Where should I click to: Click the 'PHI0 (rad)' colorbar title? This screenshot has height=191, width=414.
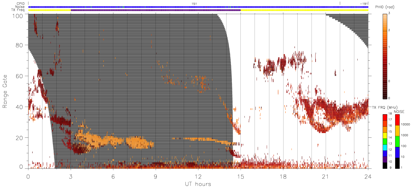[x=385, y=7]
